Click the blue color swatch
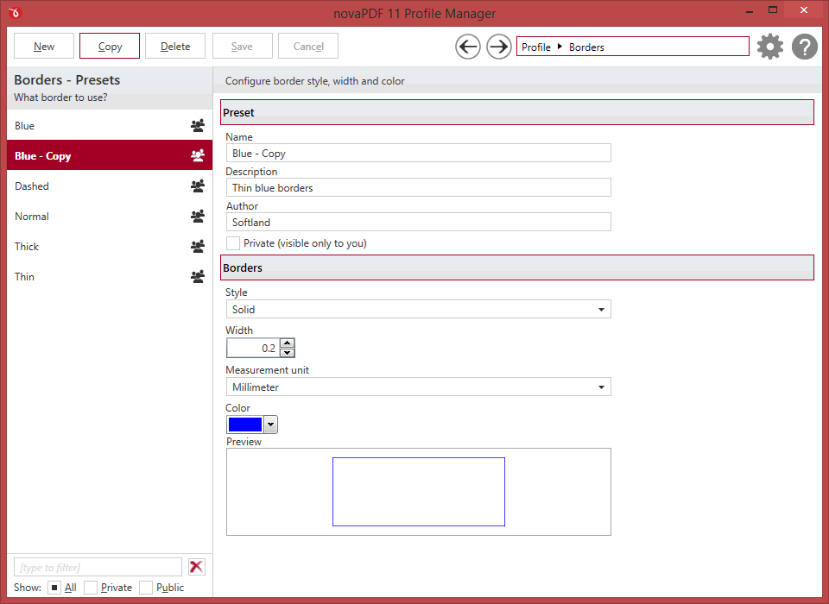This screenshot has width=829, height=604. [244, 425]
